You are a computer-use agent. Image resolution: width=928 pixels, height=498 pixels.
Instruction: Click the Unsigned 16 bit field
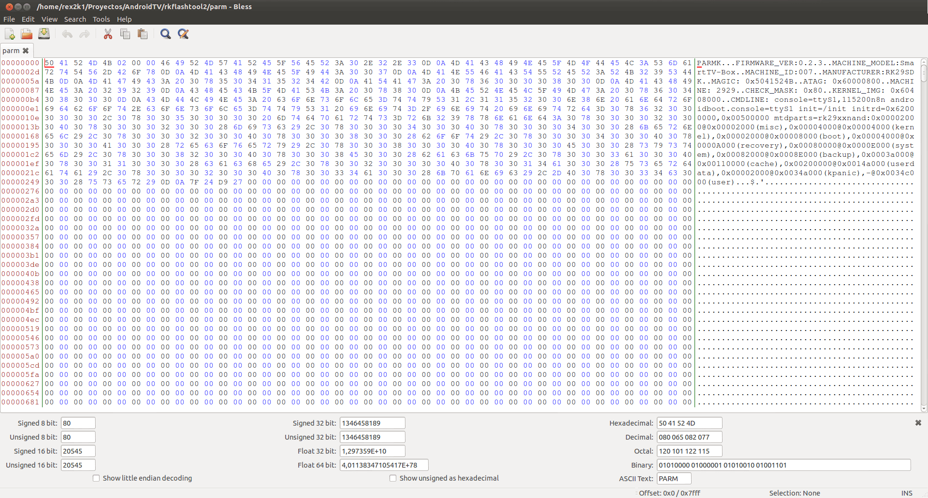pos(78,465)
